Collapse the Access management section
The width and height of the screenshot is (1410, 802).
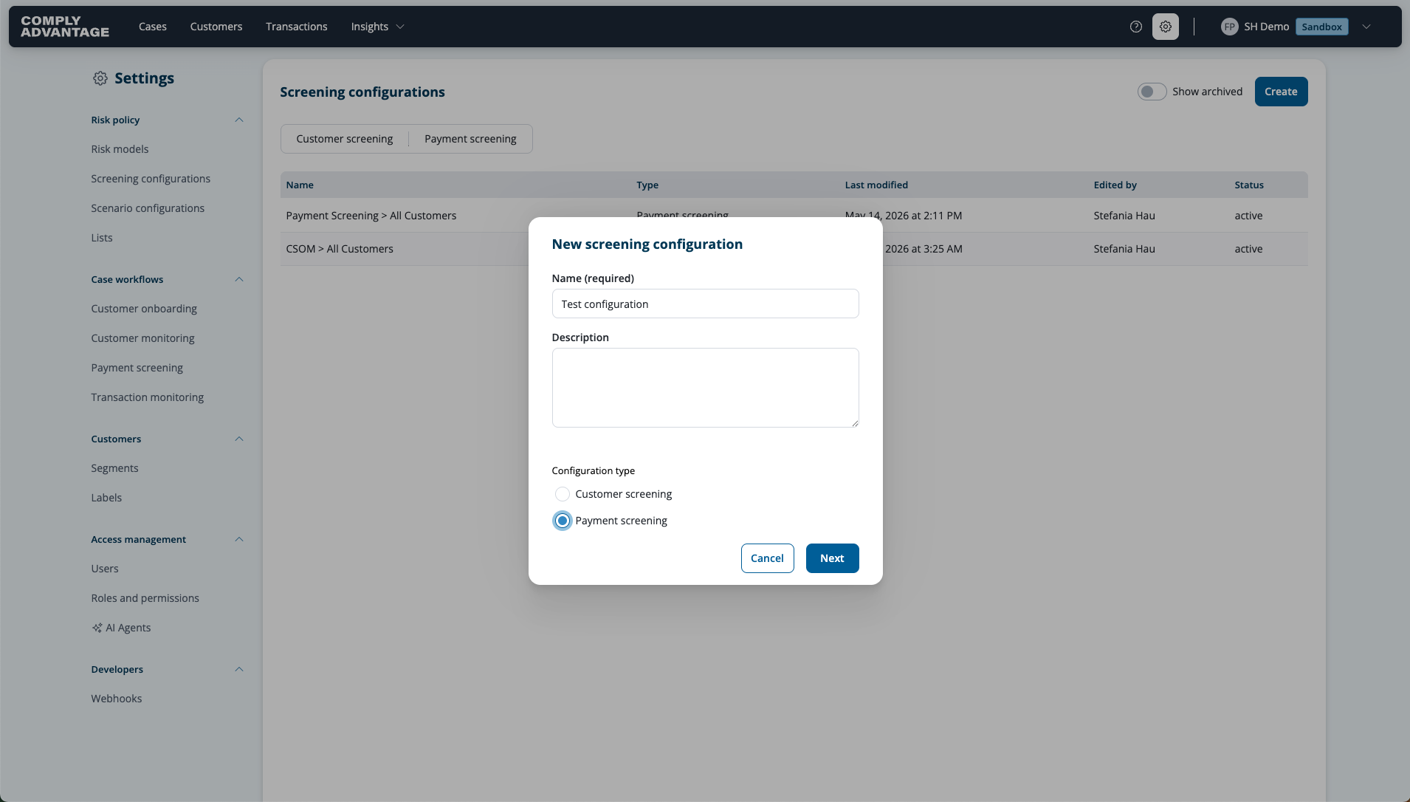click(239, 539)
